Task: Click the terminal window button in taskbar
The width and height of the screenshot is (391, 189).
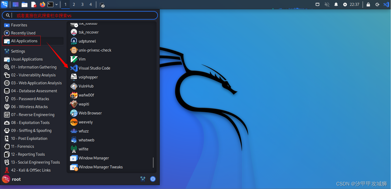Action: 102,4
